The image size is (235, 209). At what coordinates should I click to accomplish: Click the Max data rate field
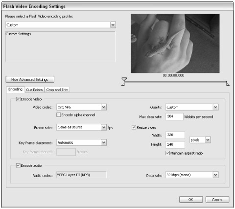[x=174, y=116]
